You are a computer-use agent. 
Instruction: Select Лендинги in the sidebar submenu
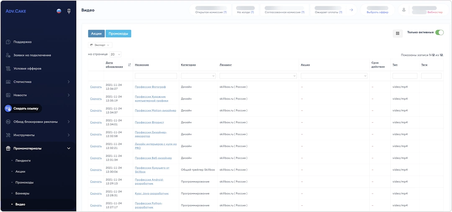[23, 160]
